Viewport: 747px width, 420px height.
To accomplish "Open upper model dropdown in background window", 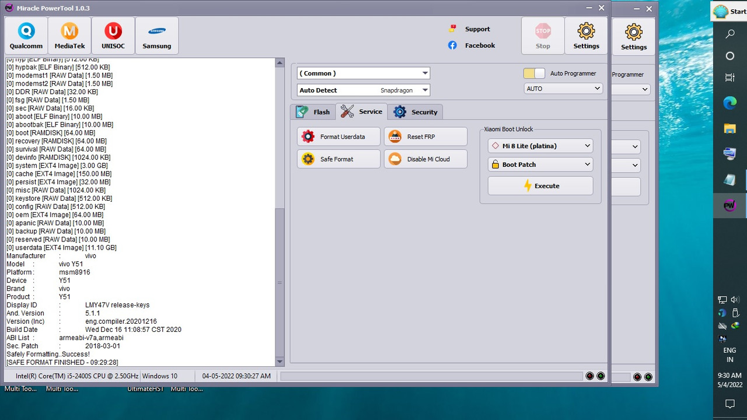I will coord(635,147).
